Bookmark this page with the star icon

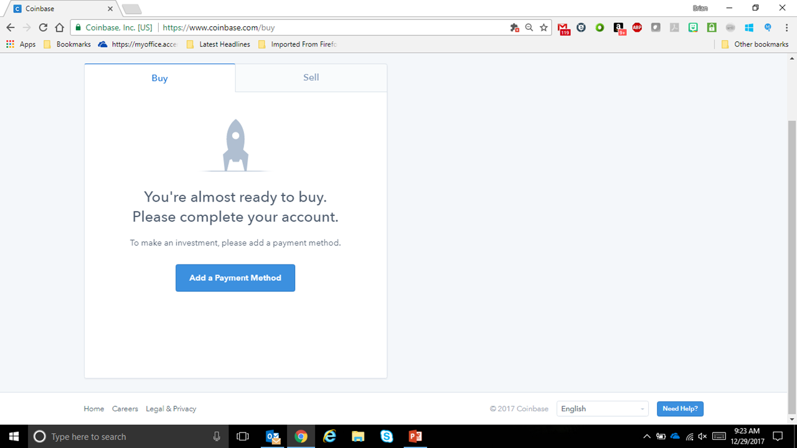(x=544, y=28)
